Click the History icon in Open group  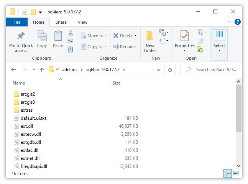pyautogui.click(x=200, y=50)
